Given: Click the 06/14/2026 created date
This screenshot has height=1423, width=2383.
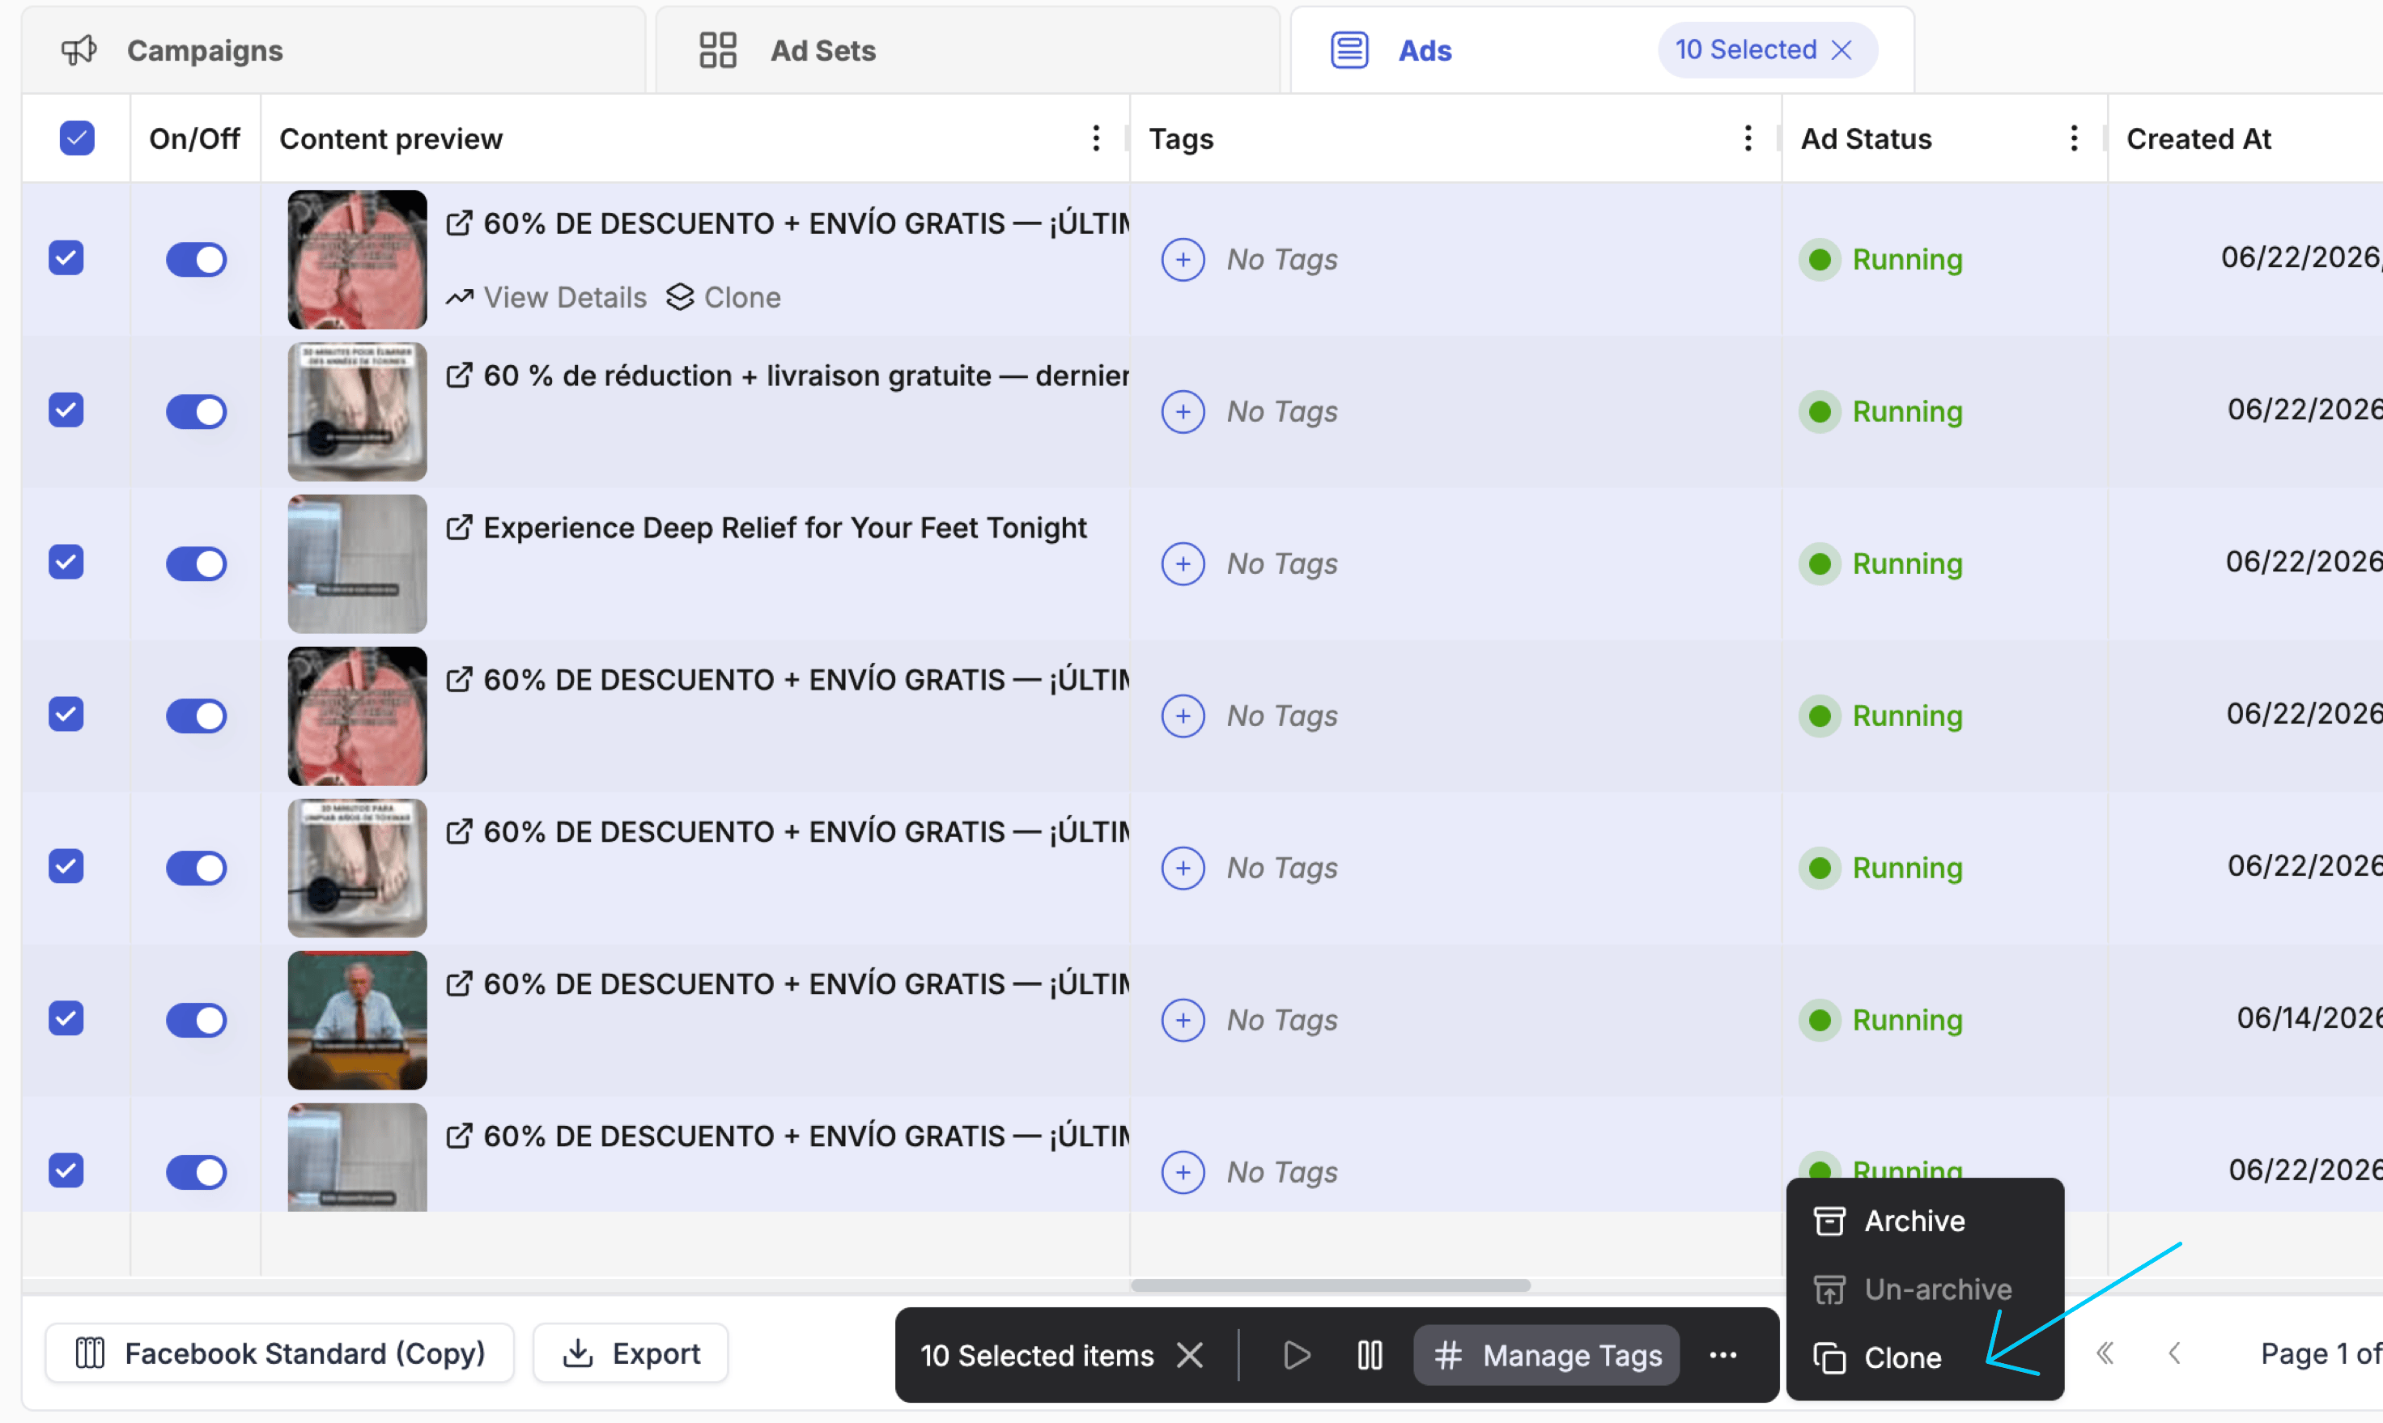Looking at the screenshot, I should (2309, 1017).
